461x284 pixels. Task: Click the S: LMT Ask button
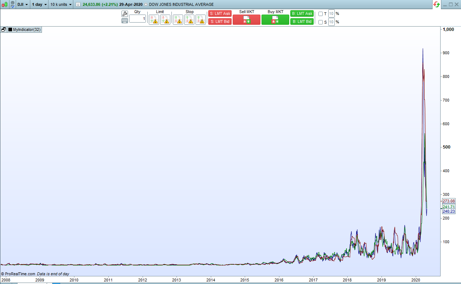[220, 13]
